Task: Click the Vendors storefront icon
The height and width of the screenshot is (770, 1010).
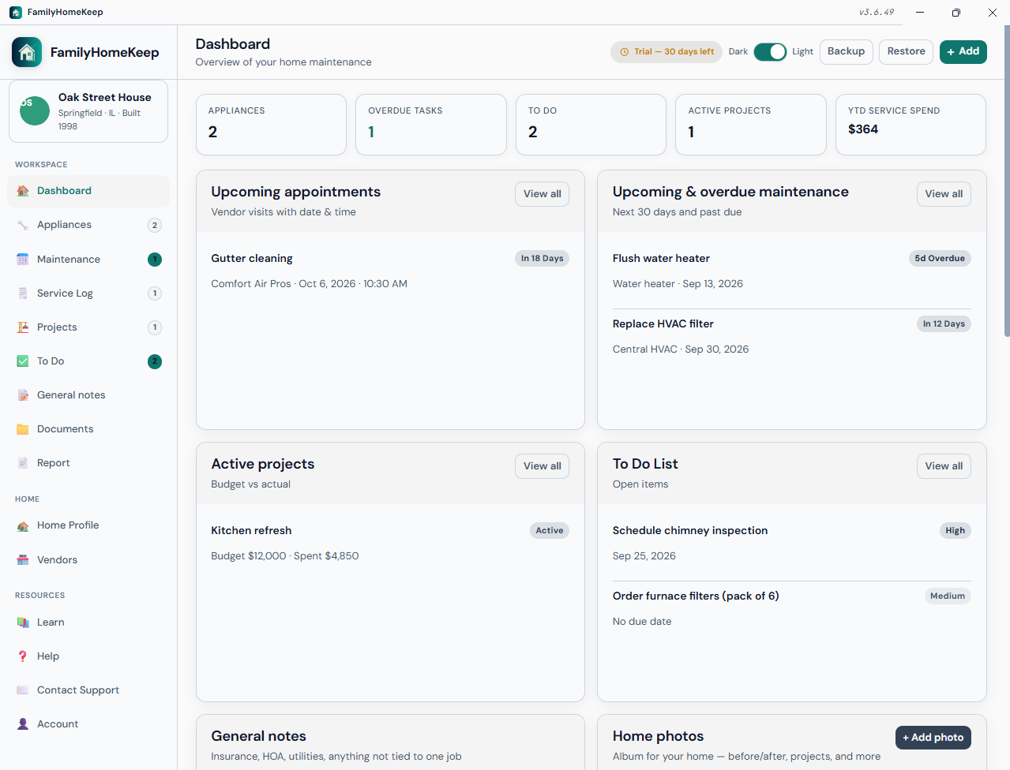Action: coord(23,560)
